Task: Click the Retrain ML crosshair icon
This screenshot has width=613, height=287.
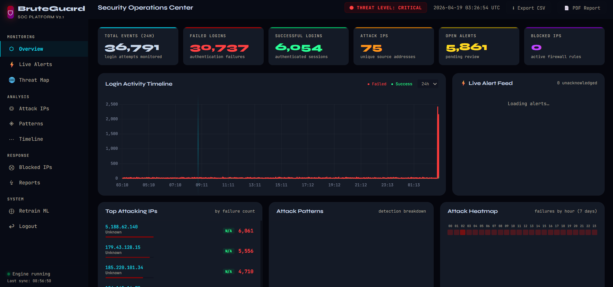Action: (x=12, y=211)
